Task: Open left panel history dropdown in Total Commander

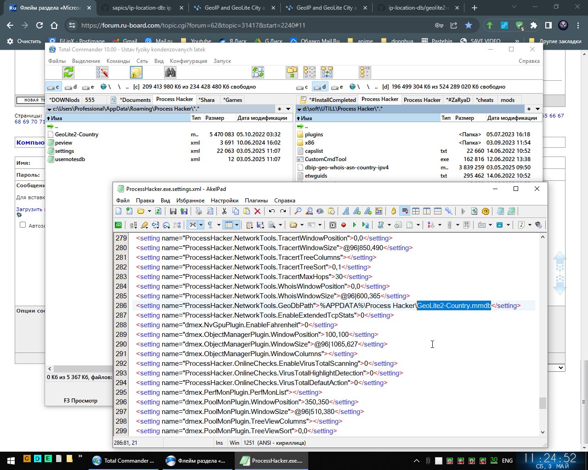Action: (x=288, y=109)
